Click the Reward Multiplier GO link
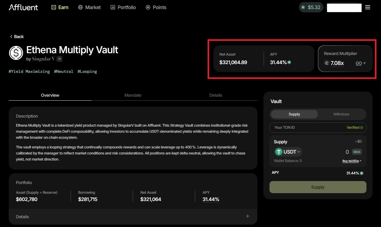Viewport: 381px width, 227px height. (361, 63)
